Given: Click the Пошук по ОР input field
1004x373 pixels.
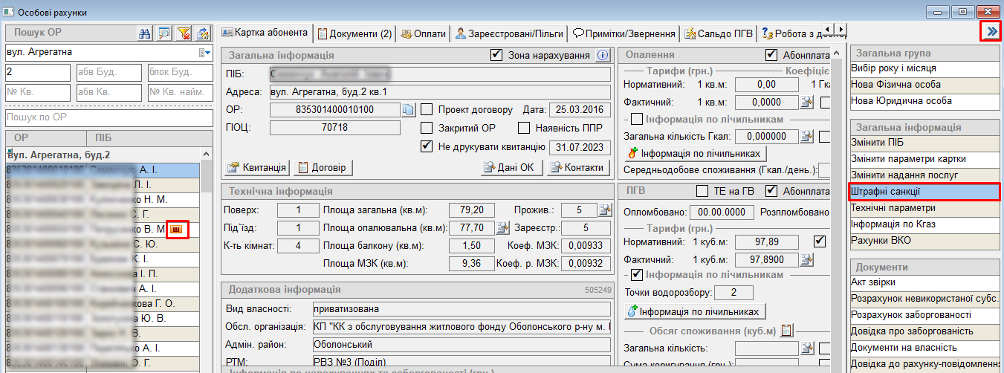Looking at the screenshot, I should (x=104, y=119).
